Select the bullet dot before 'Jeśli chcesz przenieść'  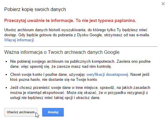[x=6, y=88]
